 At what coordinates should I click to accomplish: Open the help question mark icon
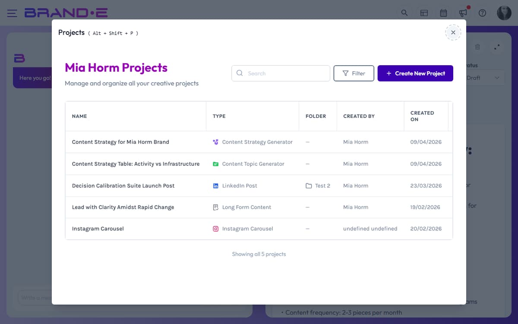pyautogui.click(x=483, y=13)
